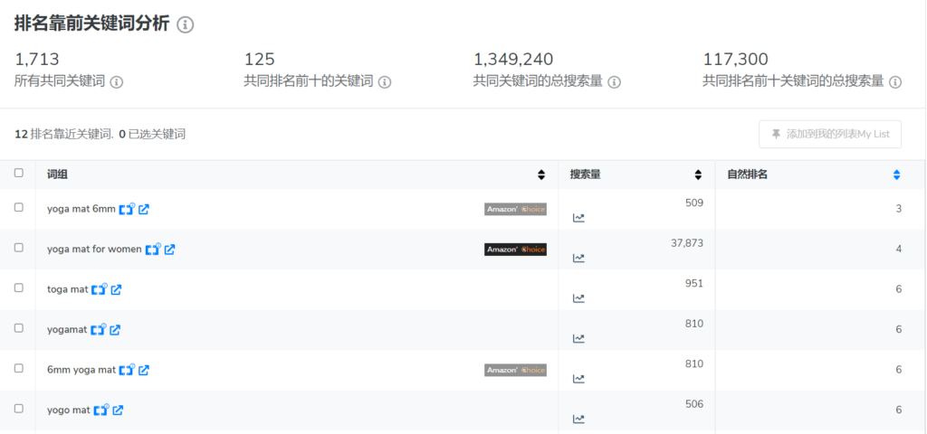Click blue keyword tool icon beside yogo mat
The image size is (927, 434).
coord(99,410)
